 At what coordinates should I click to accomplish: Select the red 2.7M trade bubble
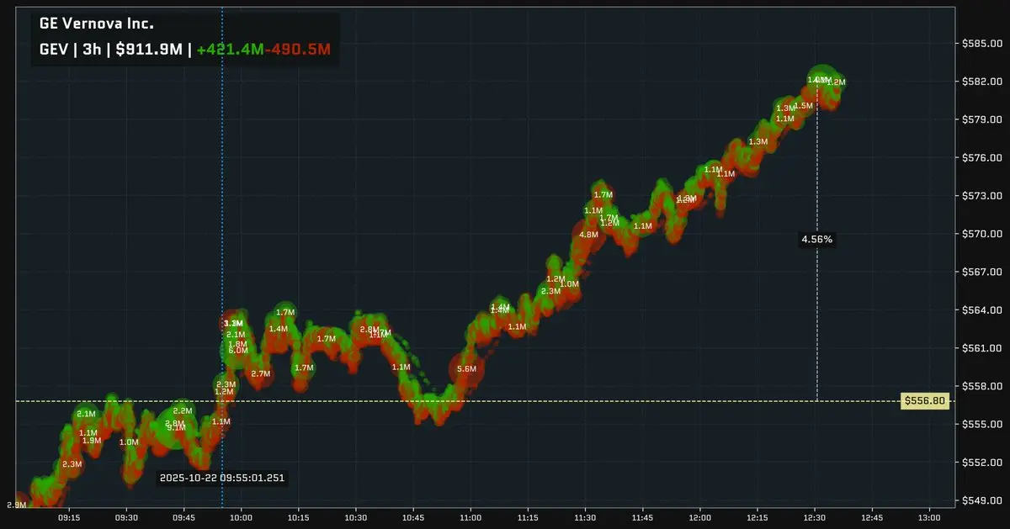260,373
